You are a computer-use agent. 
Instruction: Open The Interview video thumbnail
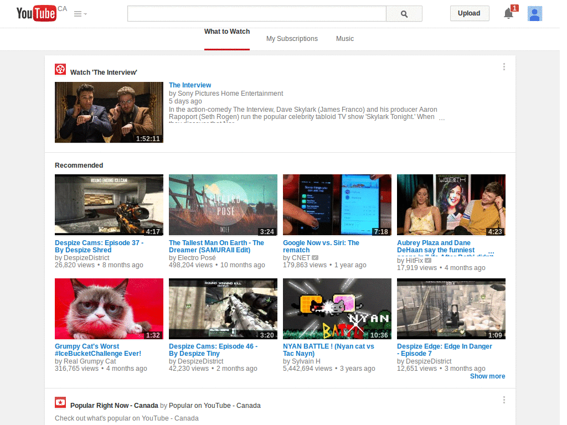[109, 112]
